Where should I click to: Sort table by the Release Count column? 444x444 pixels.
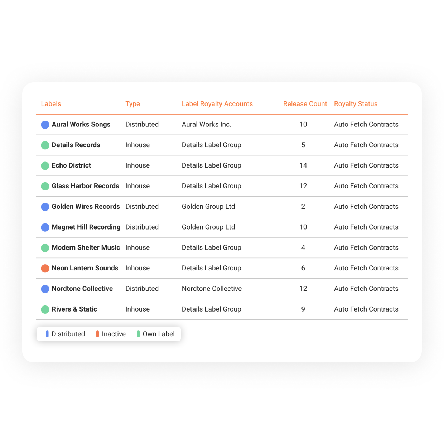pos(305,104)
